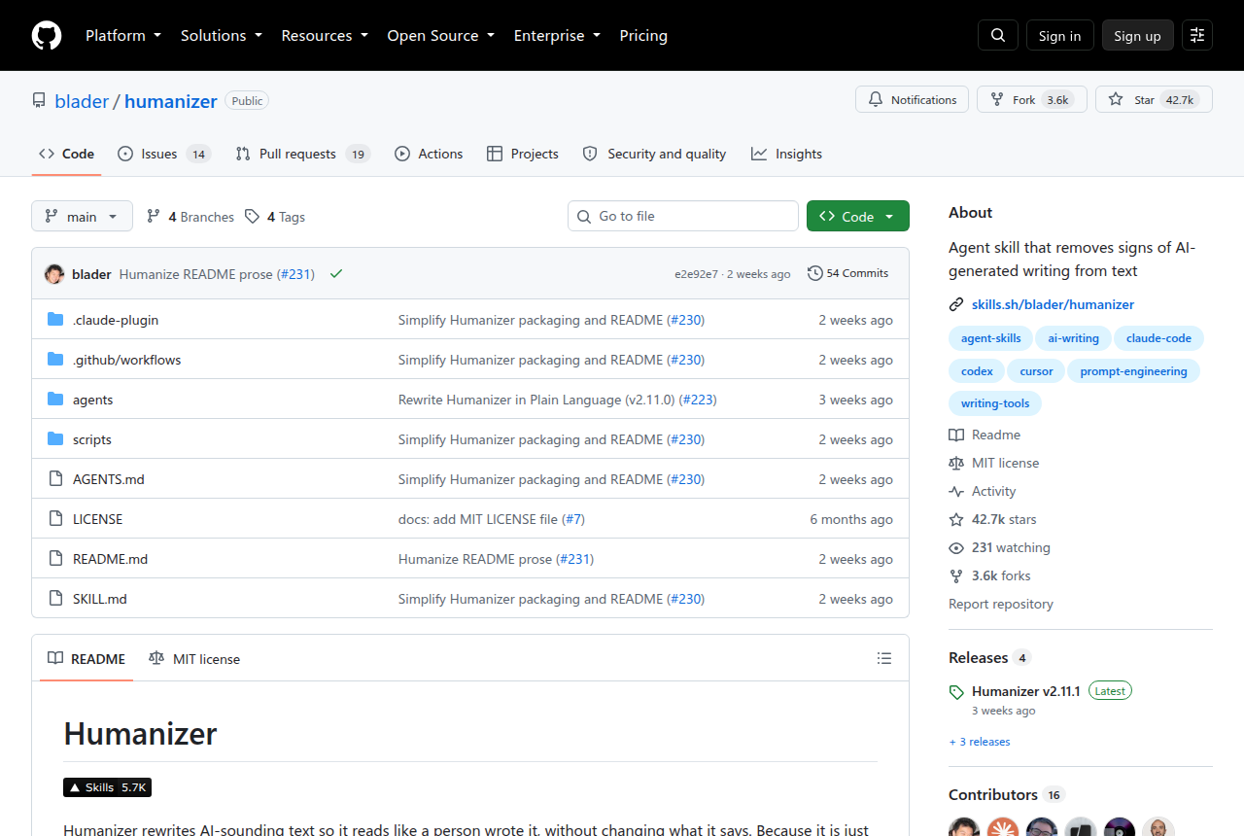Expand the Solutions menu
Viewport: 1244px width, 836px height.
(222, 36)
